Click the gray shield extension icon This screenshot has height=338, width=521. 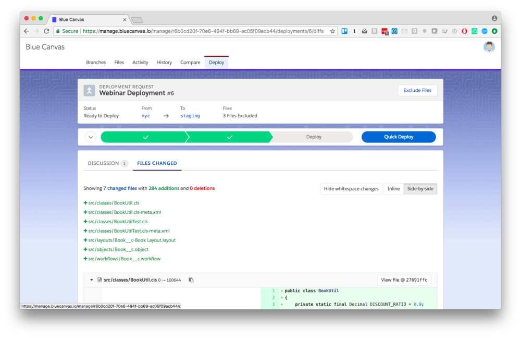pos(435,31)
